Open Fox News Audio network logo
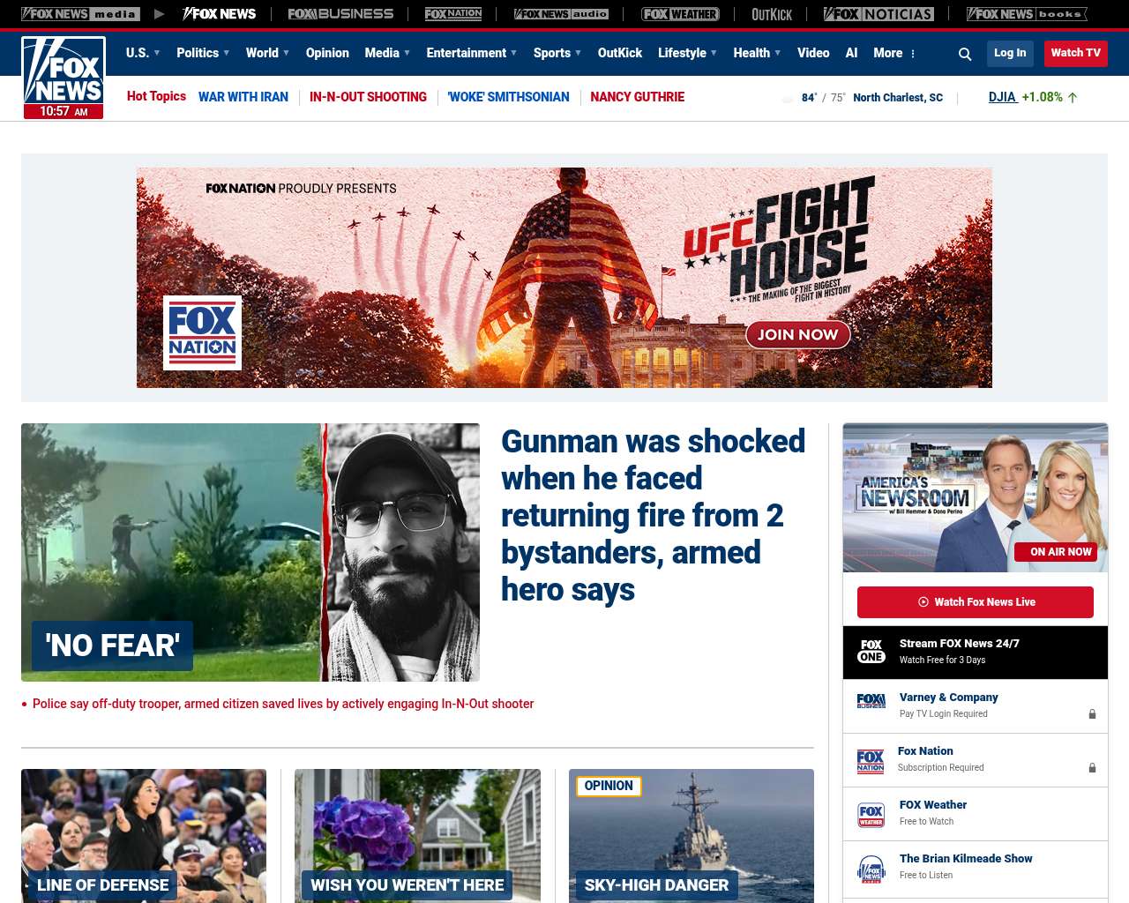The width and height of the screenshot is (1129, 903). [x=561, y=14]
